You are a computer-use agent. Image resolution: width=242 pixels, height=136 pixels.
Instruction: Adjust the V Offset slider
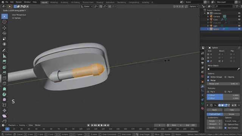[223, 98]
